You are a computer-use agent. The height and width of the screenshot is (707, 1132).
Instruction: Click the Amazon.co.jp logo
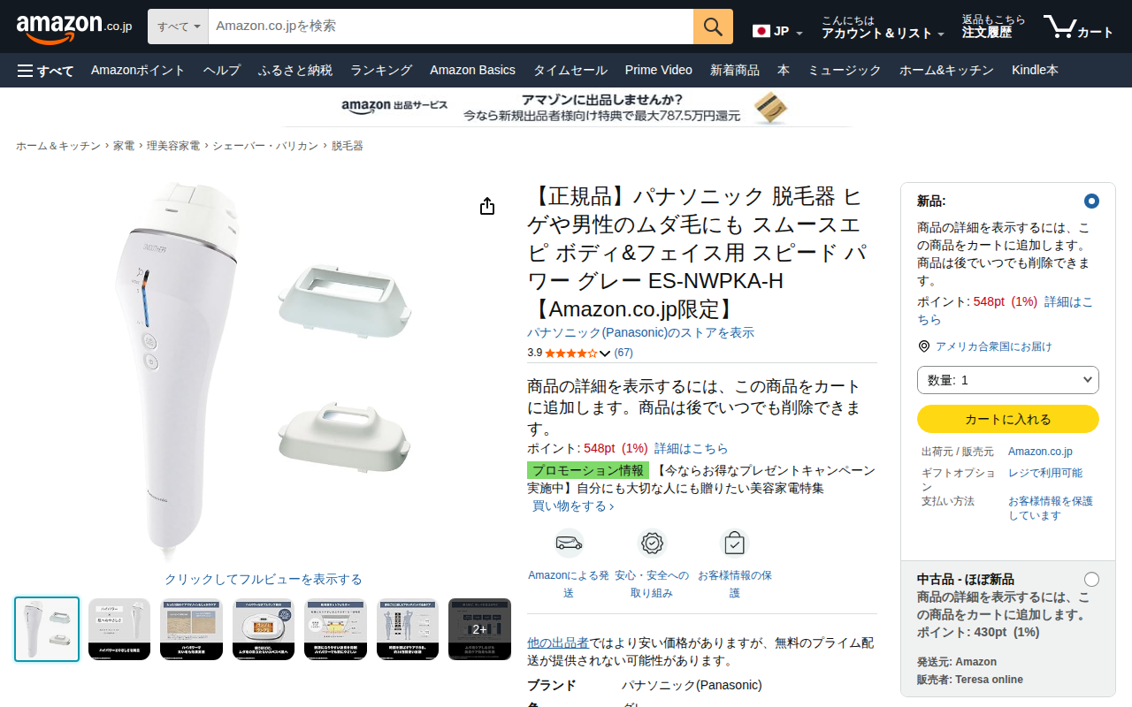point(74,27)
